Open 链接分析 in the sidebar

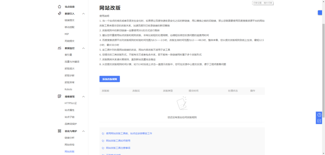[x=69, y=138]
